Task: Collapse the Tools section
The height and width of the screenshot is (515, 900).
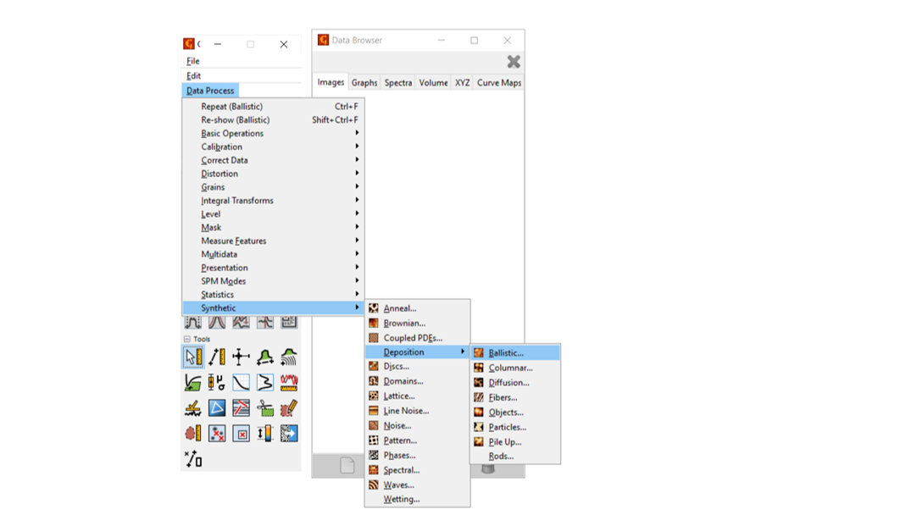Action: coord(187,340)
